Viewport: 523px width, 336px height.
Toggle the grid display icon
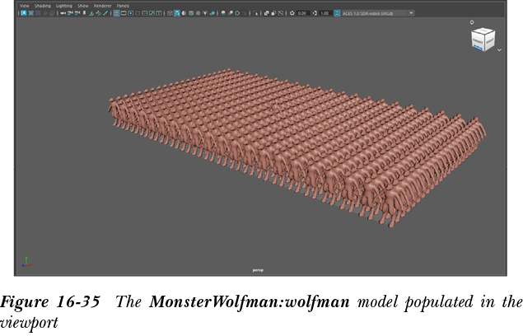pos(115,14)
